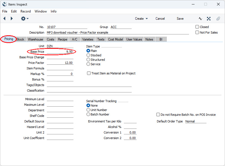Enable Do not Require Batch No. on POS Invoice
Viewport: 225px width, 166px height.
pyautogui.click(x=158, y=115)
